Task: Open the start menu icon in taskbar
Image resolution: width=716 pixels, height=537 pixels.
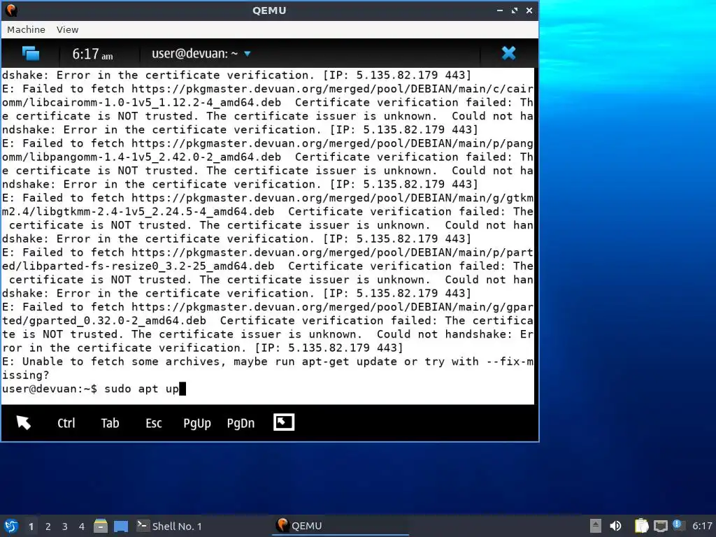Action: pyautogui.click(x=11, y=526)
